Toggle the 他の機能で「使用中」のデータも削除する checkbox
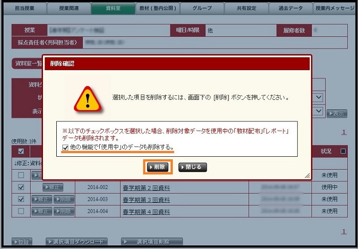Screen dimensions: 358x249 (x=65, y=148)
